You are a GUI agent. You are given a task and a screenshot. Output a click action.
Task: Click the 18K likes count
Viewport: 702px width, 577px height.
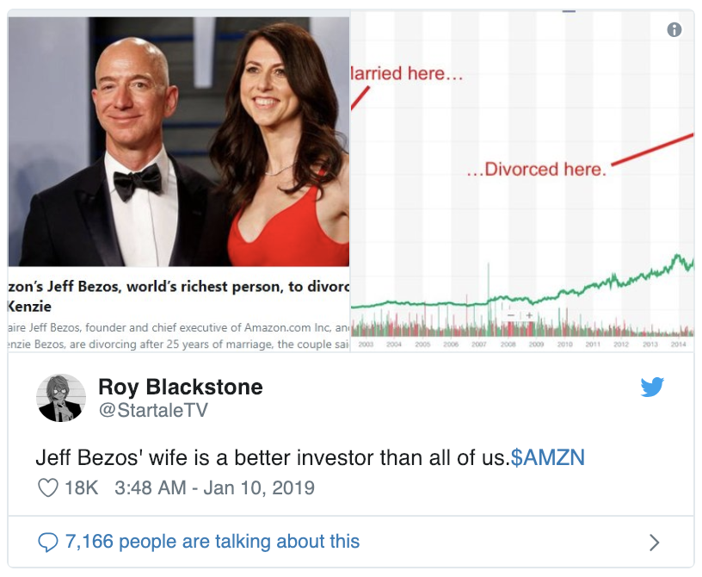pyautogui.click(x=82, y=487)
